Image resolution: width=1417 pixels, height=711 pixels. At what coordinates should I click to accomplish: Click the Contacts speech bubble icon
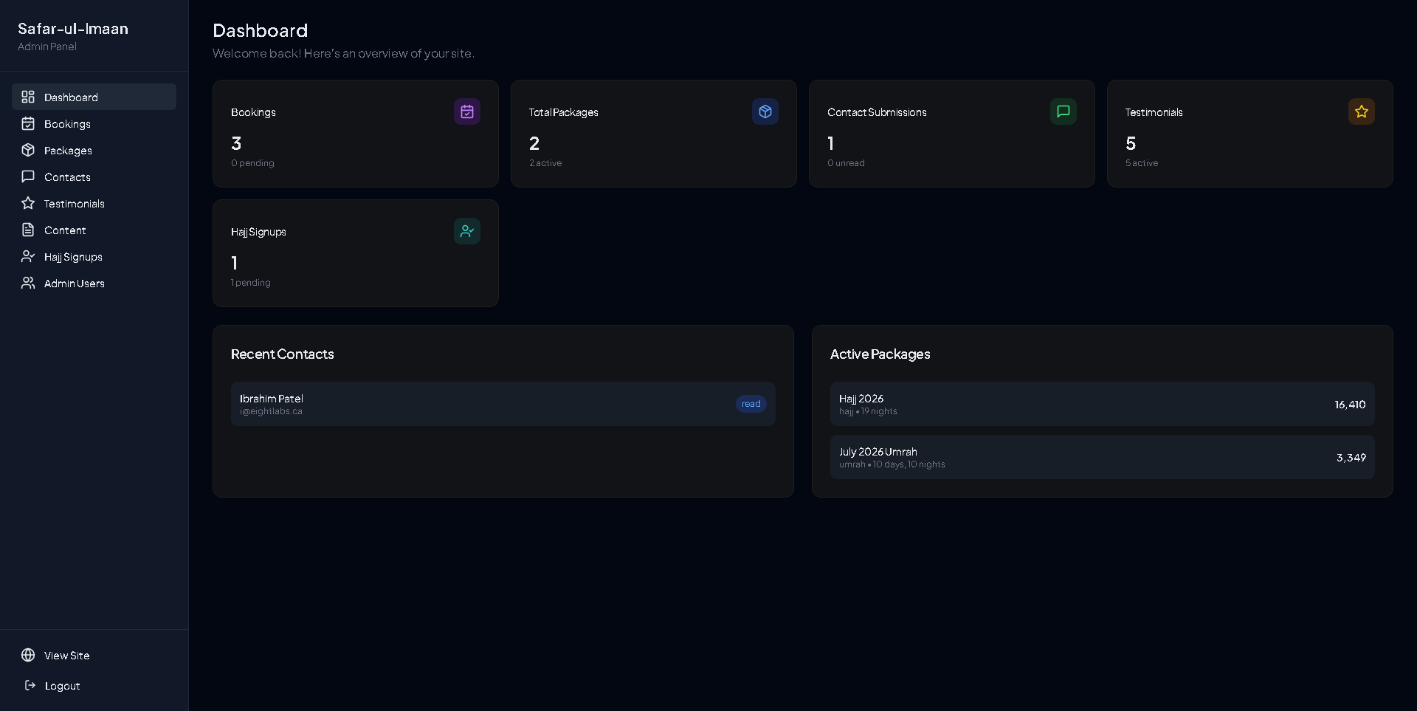[27, 176]
